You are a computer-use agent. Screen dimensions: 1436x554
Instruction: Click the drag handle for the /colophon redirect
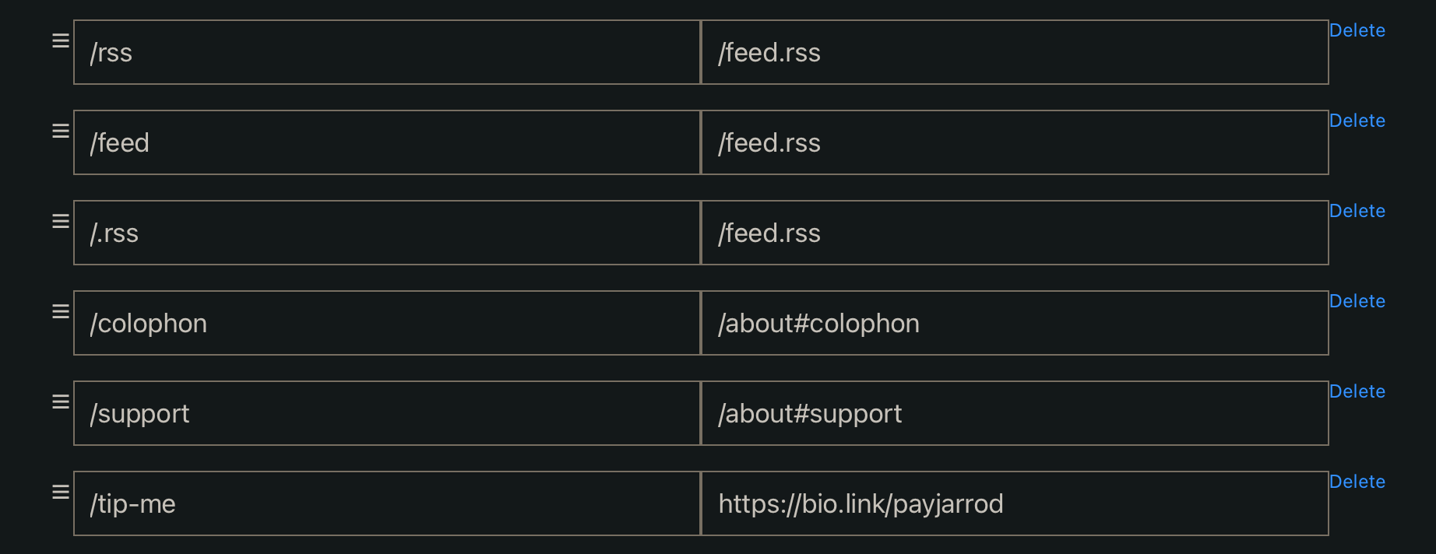point(61,312)
